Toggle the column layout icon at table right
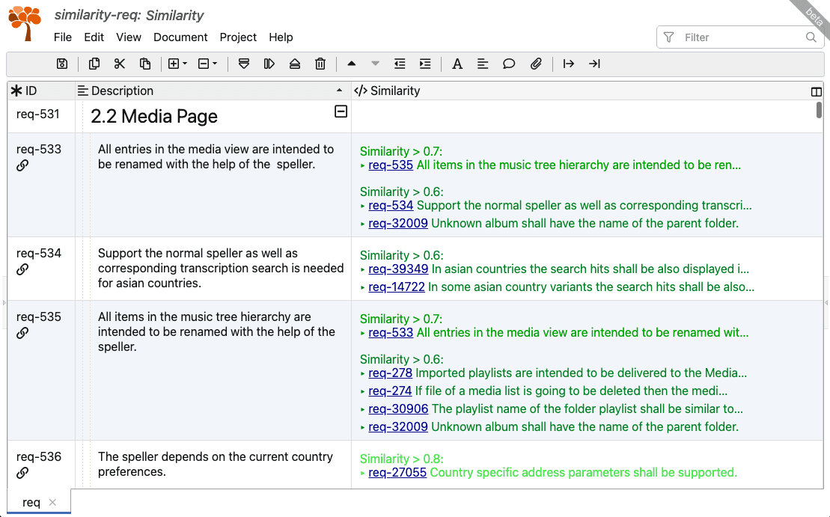 tap(817, 91)
